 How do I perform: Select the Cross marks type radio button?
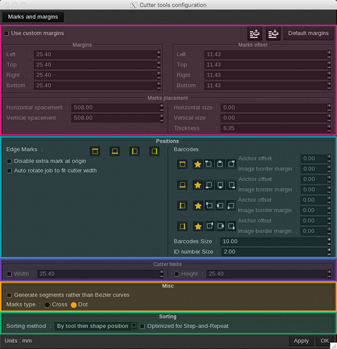(x=47, y=305)
